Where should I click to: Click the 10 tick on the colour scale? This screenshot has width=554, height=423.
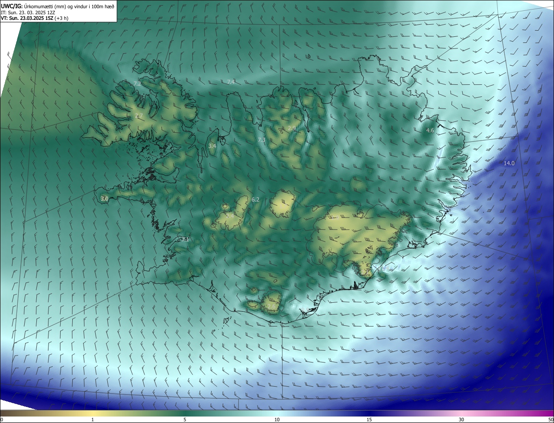tap(277, 420)
